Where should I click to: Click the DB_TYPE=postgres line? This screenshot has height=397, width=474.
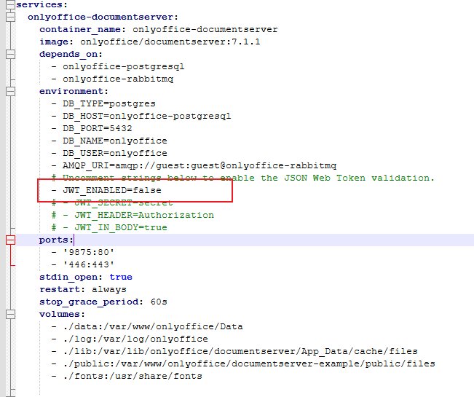click(103, 104)
